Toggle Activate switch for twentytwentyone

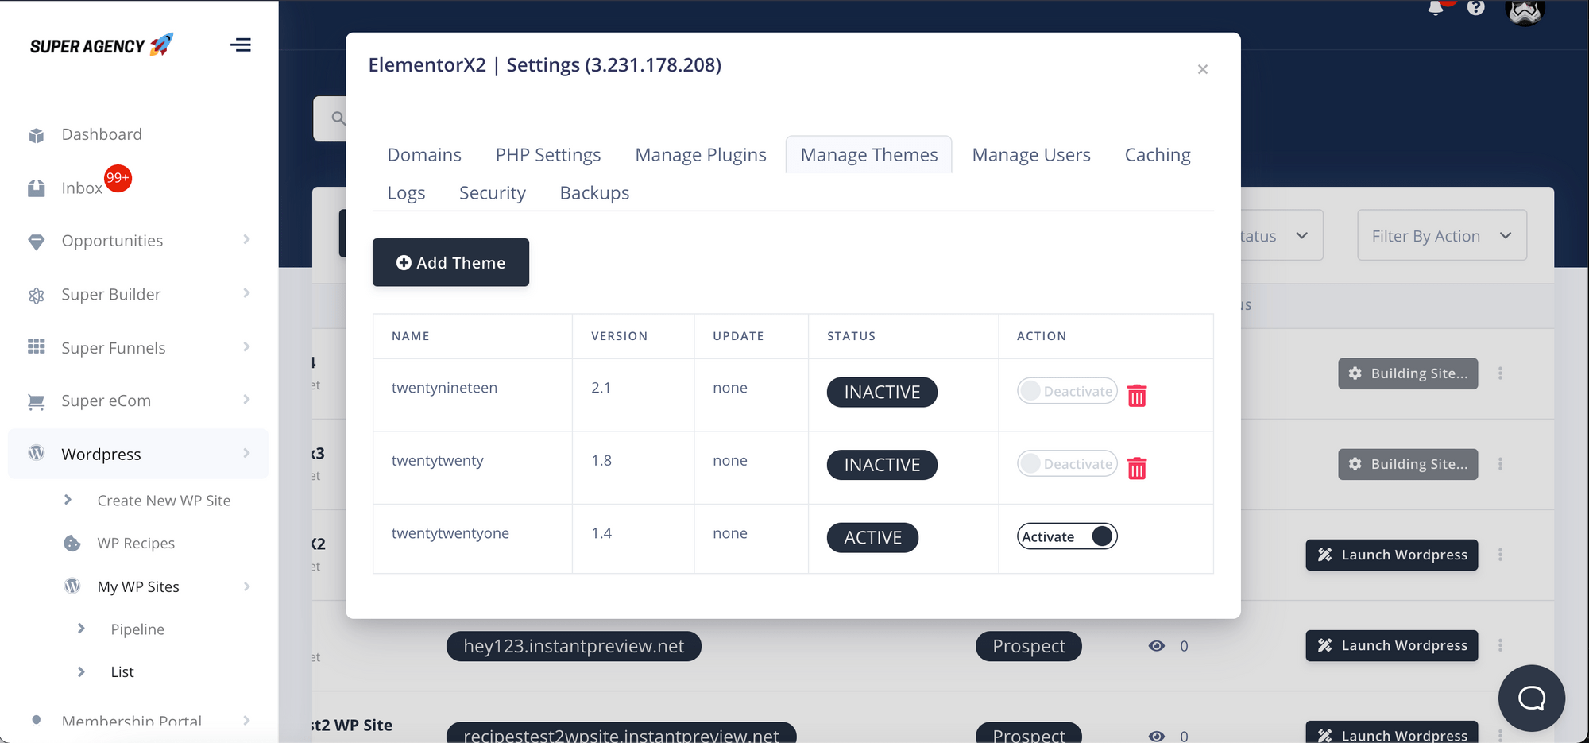coord(1067,536)
